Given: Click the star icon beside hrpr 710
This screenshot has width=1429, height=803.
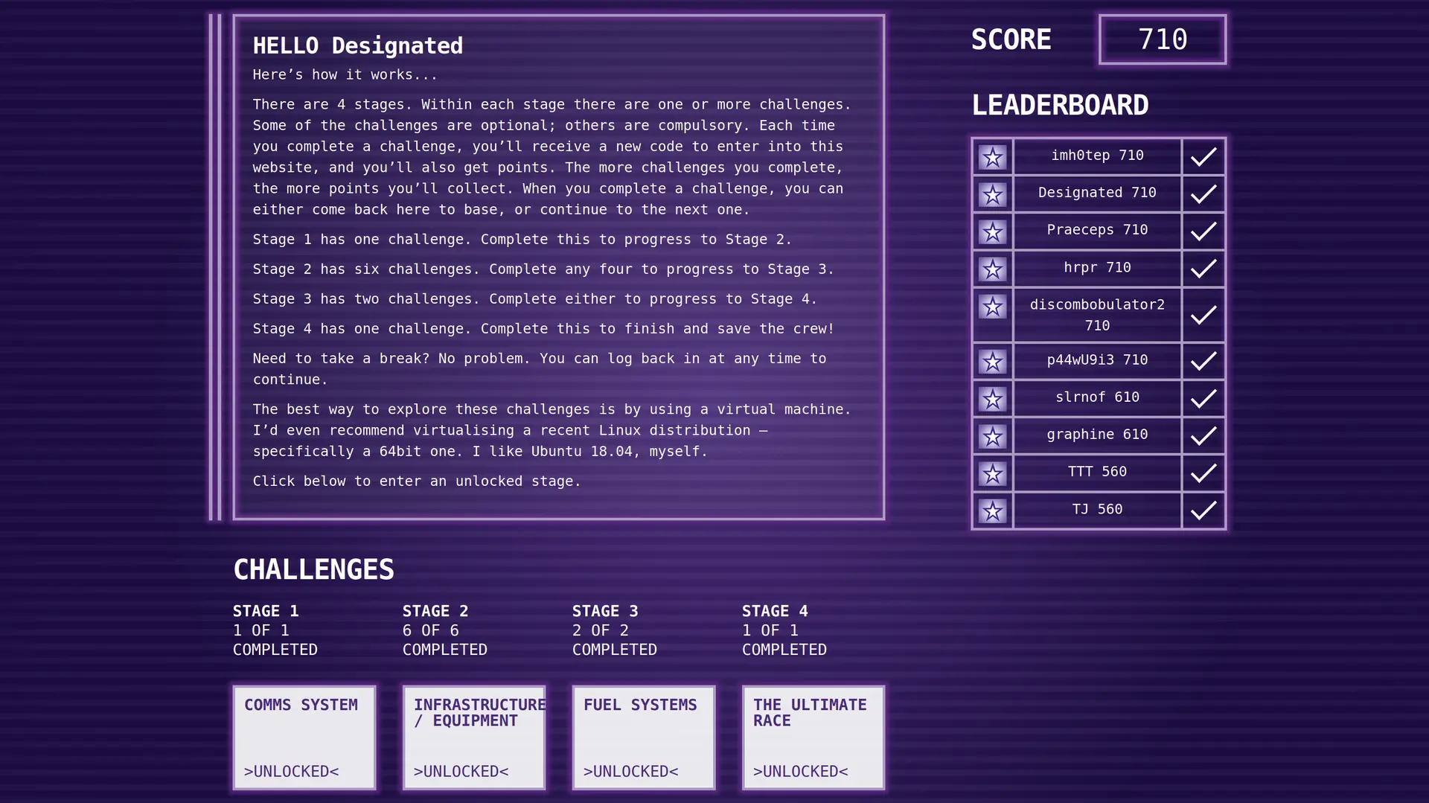Looking at the screenshot, I should (x=992, y=269).
